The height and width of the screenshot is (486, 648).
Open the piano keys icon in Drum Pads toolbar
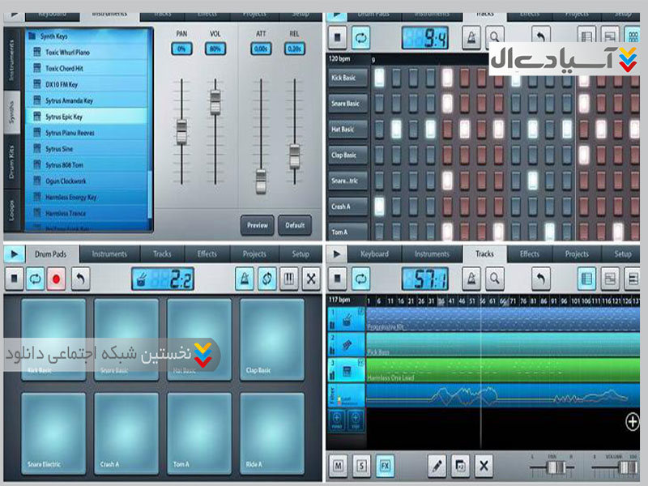tap(289, 279)
